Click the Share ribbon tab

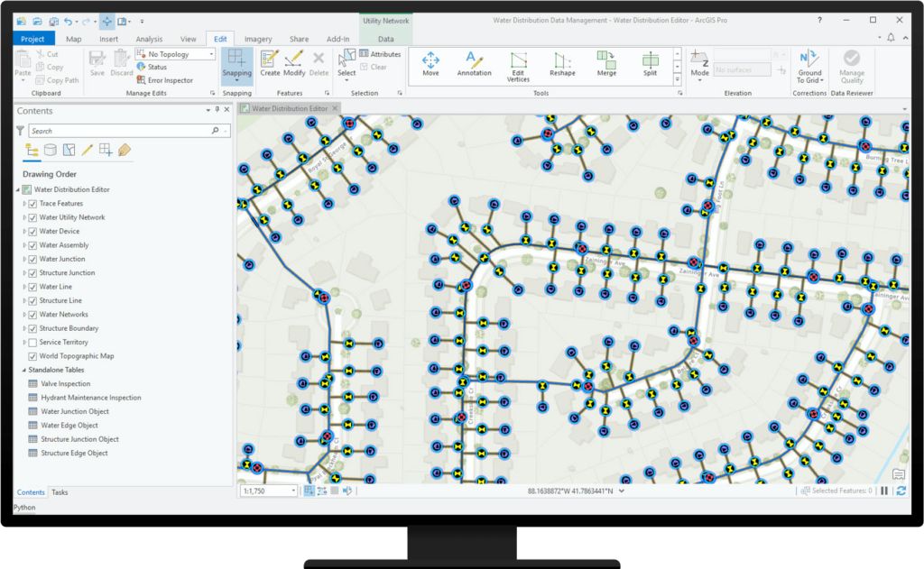pyautogui.click(x=299, y=39)
